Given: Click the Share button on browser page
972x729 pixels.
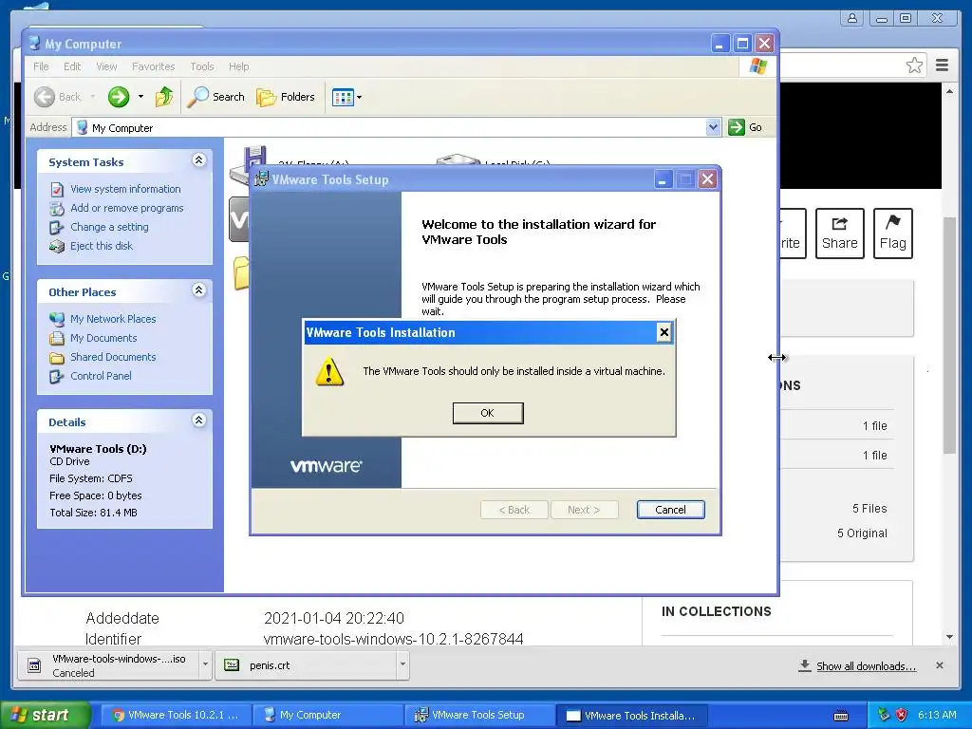Looking at the screenshot, I should (x=839, y=234).
